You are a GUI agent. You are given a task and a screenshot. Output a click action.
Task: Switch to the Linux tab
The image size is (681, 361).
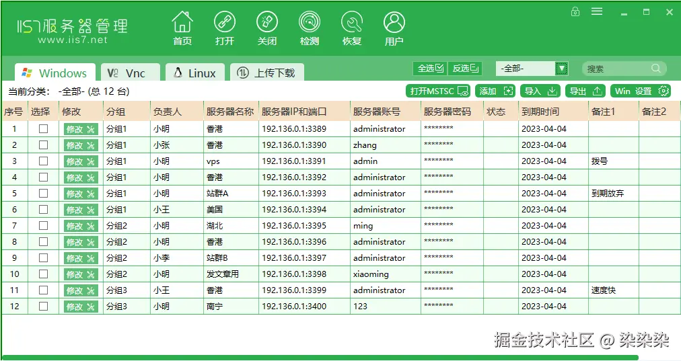point(195,73)
